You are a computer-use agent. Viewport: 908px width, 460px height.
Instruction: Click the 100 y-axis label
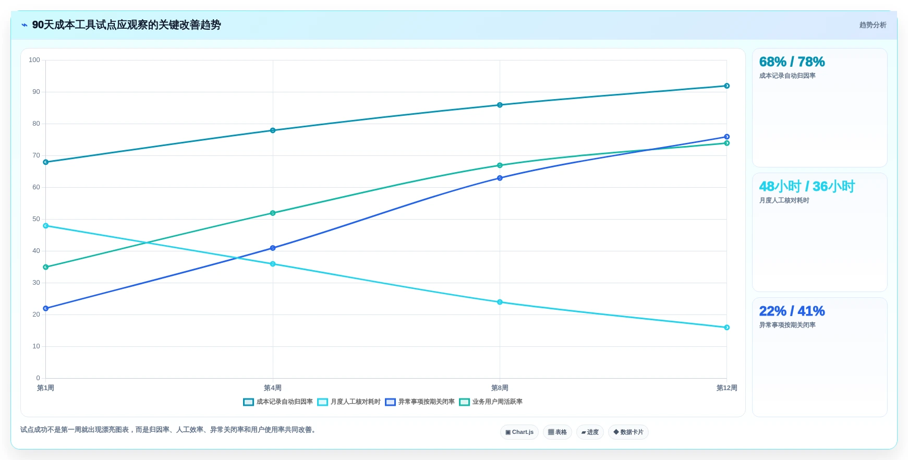pos(34,60)
